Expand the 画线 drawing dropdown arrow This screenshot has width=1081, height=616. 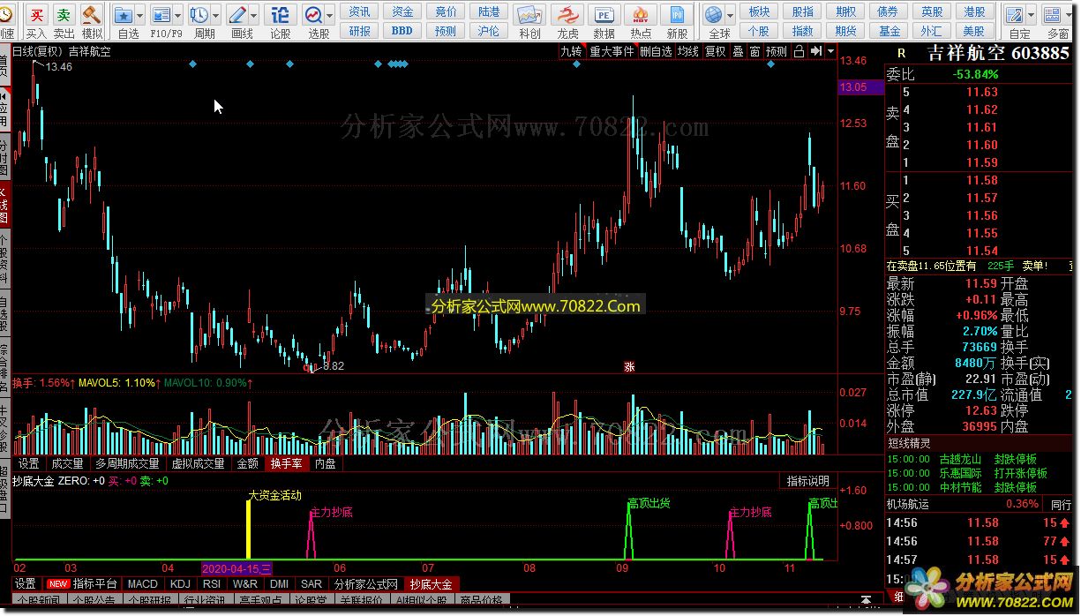coord(254,15)
